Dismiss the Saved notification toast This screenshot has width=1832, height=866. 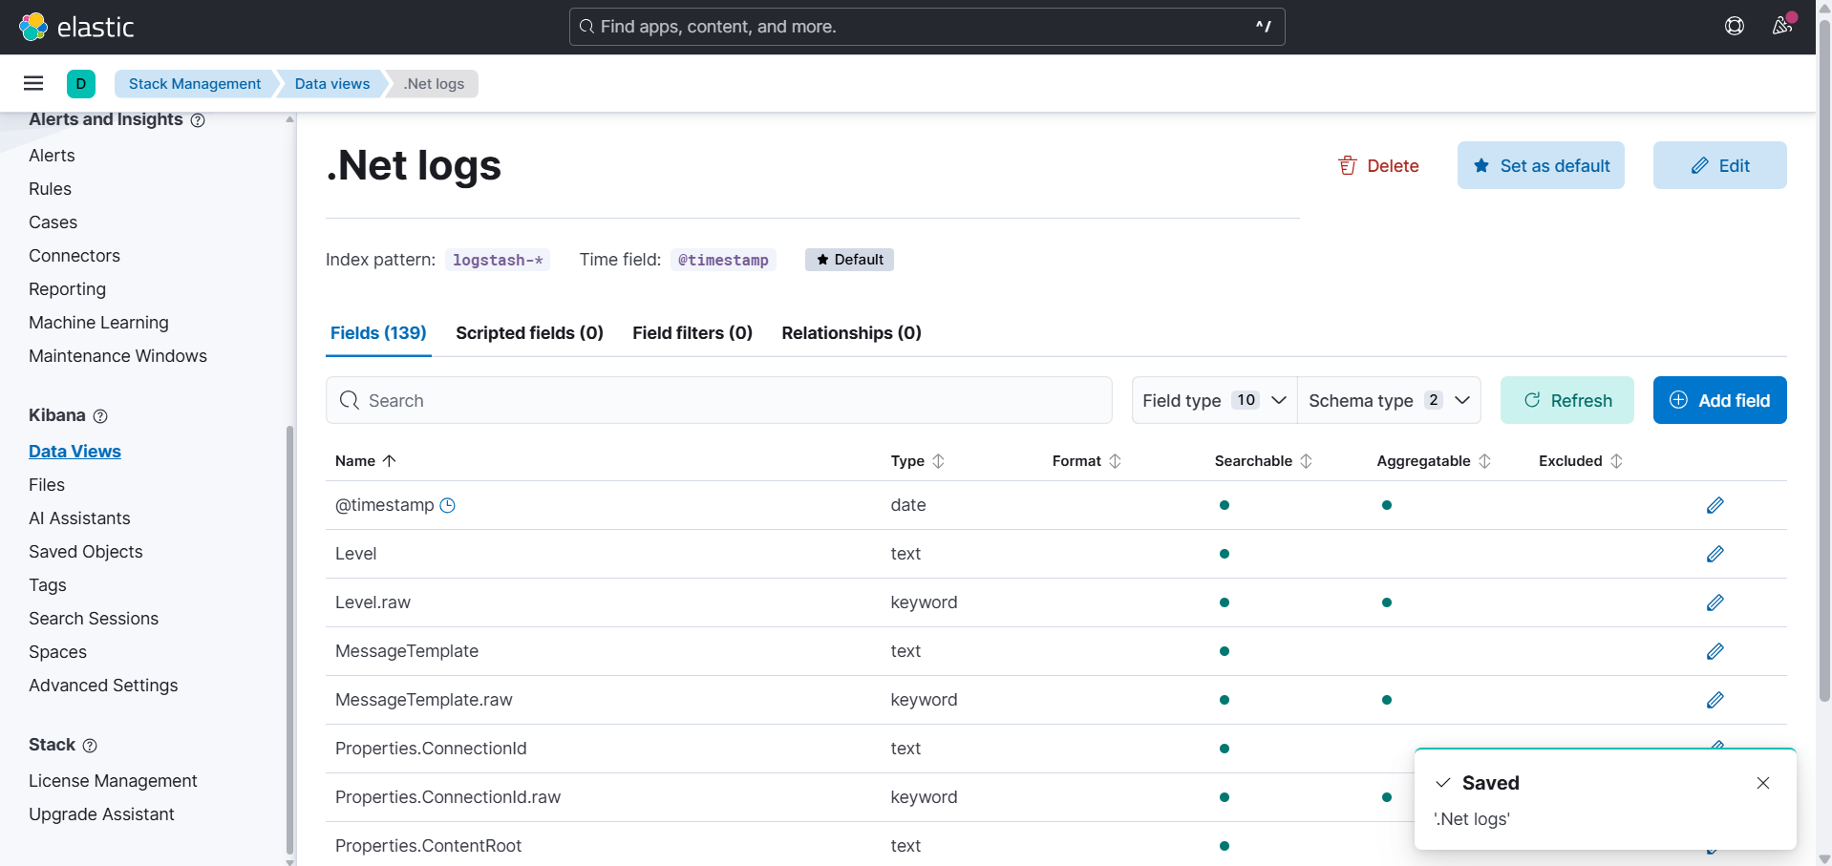[x=1763, y=783]
